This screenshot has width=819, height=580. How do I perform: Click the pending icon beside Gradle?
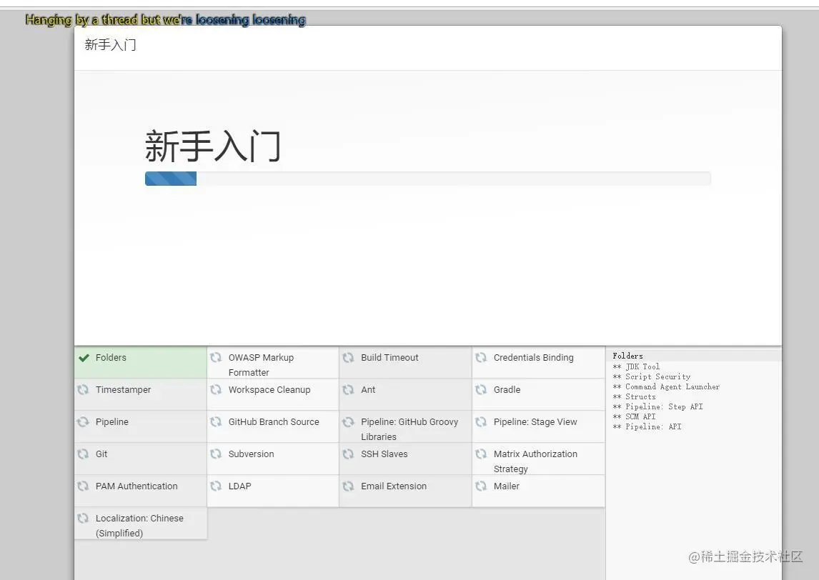481,389
